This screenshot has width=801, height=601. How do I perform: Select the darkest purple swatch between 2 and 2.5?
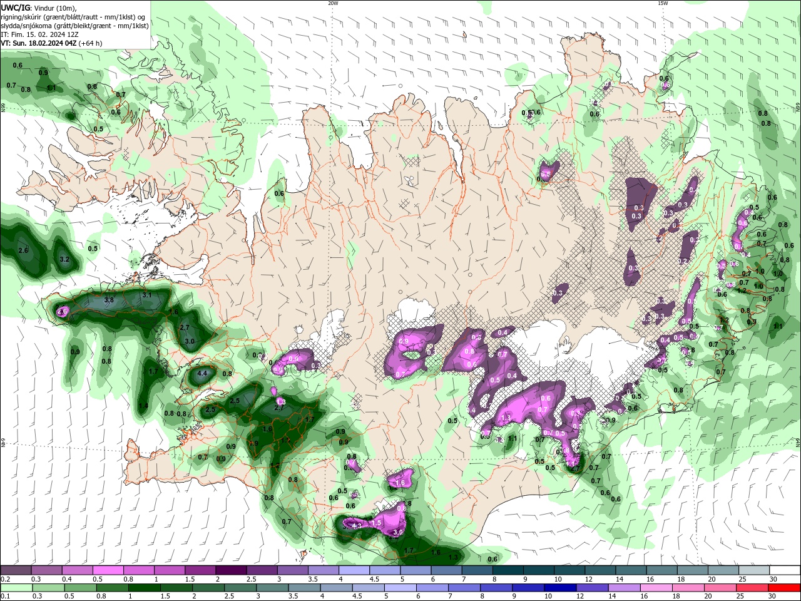coord(231,570)
